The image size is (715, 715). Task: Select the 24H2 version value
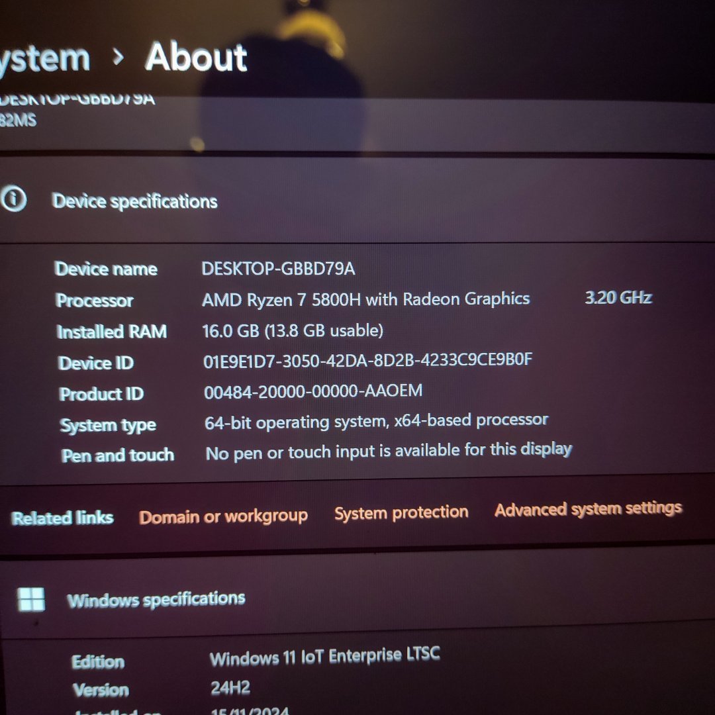(x=230, y=688)
